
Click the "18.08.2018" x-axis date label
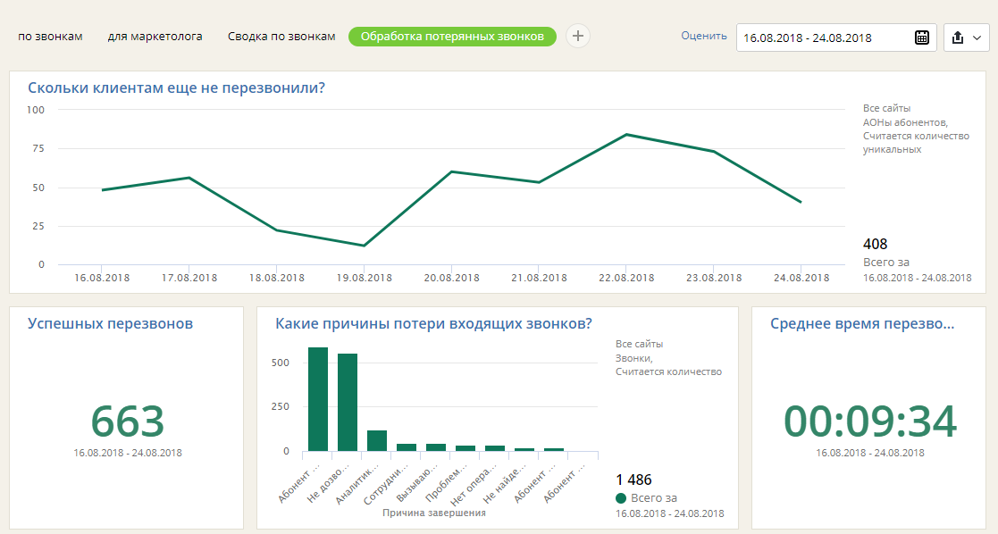tap(277, 278)
